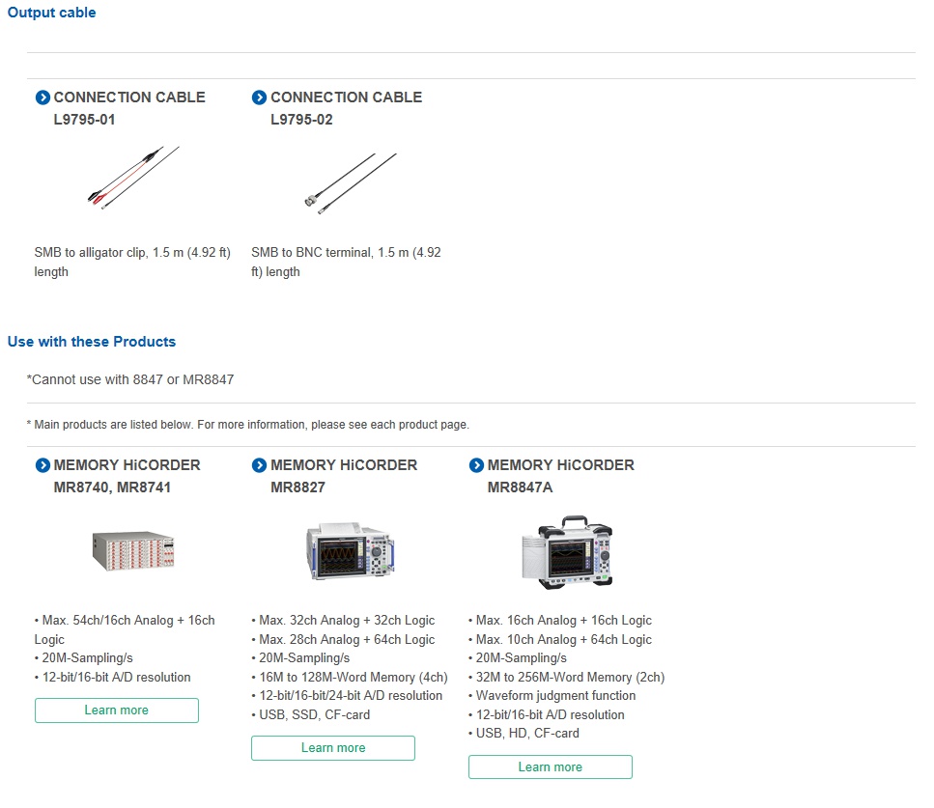The height and width of the screenshot is (808, 934).
Task: Click Learn more under MR8740, MR8741
Action: [117, 710]
